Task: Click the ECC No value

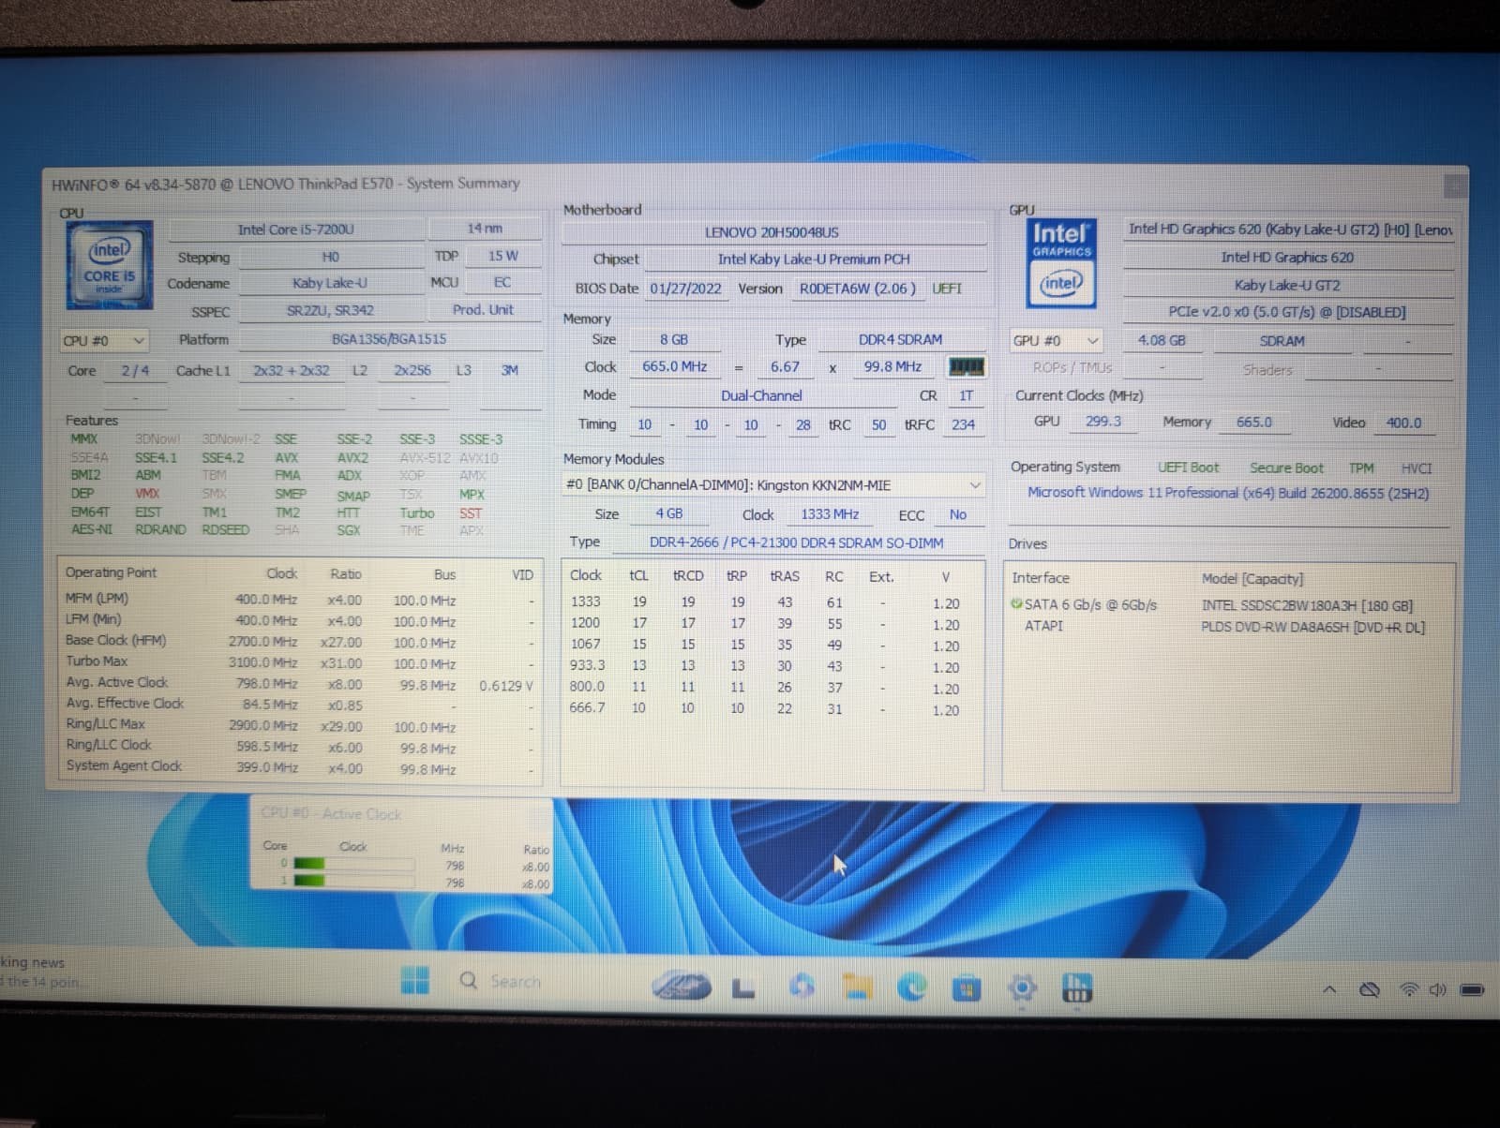Action: point(957,514)
